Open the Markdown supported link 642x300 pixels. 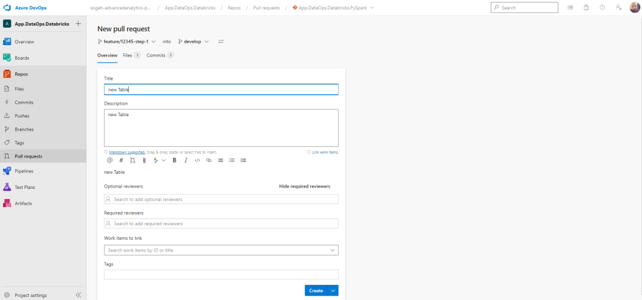127,152
